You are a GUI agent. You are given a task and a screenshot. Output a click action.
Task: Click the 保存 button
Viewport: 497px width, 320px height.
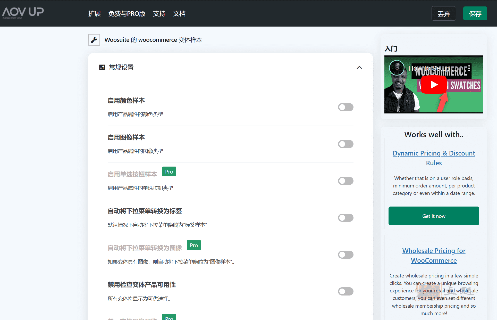click(x=475, y=14)
